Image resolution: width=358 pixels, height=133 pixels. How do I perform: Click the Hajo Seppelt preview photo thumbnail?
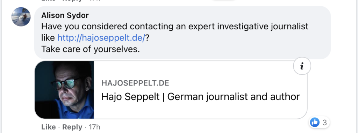(x=64, y=90)
